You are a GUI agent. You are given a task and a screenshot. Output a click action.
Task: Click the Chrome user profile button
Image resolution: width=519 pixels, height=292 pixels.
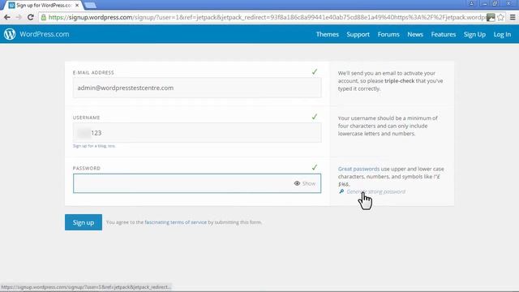point(472,3)
